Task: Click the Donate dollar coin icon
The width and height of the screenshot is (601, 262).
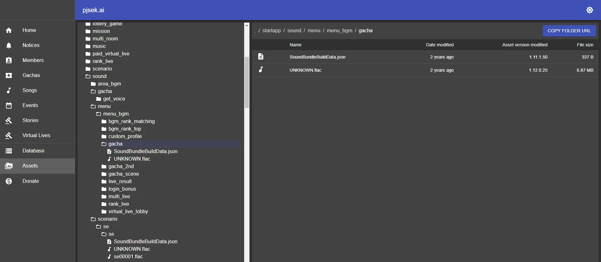Action: [9, 181]
